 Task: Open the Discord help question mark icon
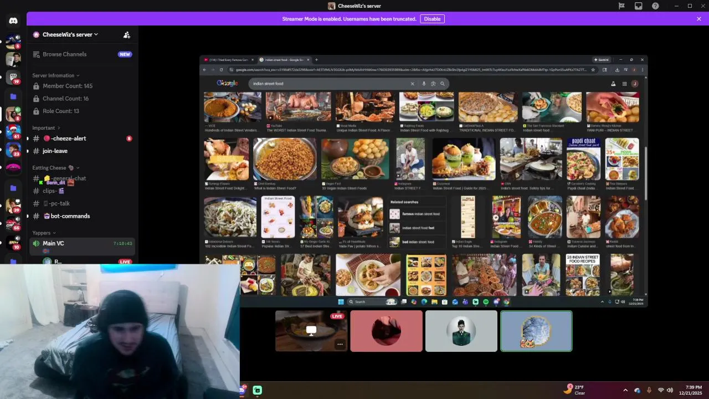(656, 6)
